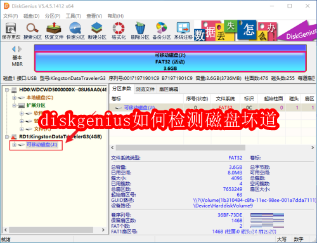This screenshot has width=317, height=243.
Task: Go to previous disk with left arrow
Action: point(14,49)
